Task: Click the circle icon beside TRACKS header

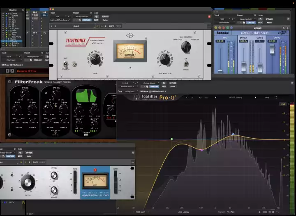Action: [23, 10]
